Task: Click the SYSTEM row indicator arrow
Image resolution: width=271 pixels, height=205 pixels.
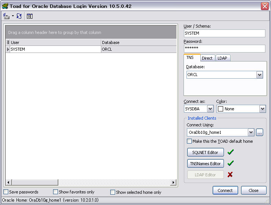Action: click(x=8, y=49)
